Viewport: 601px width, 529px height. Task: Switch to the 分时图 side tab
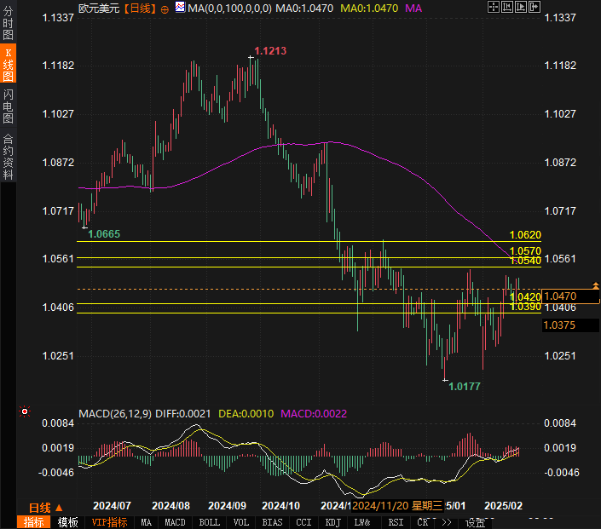click(x=8, y=23)
